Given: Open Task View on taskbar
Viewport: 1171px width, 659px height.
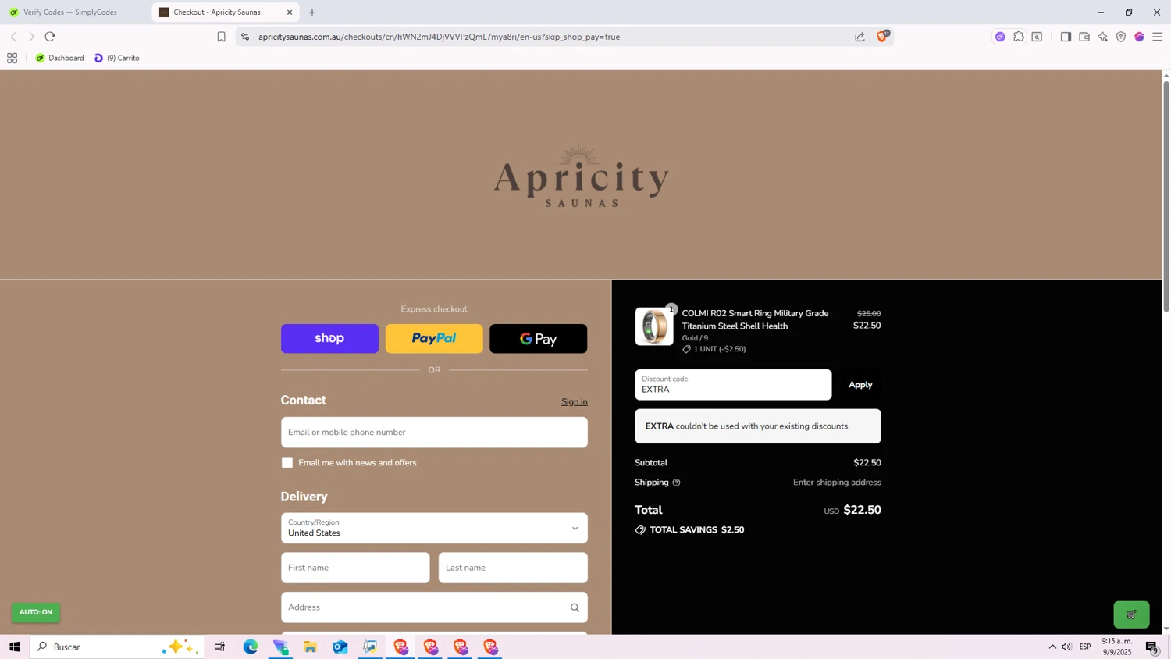Looking at the screenshot, I should (x=219, y=647).
